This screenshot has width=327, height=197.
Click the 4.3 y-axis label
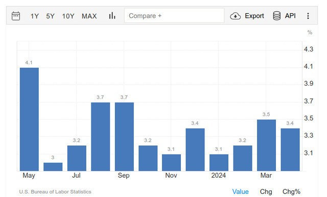(x=309, y=50)
